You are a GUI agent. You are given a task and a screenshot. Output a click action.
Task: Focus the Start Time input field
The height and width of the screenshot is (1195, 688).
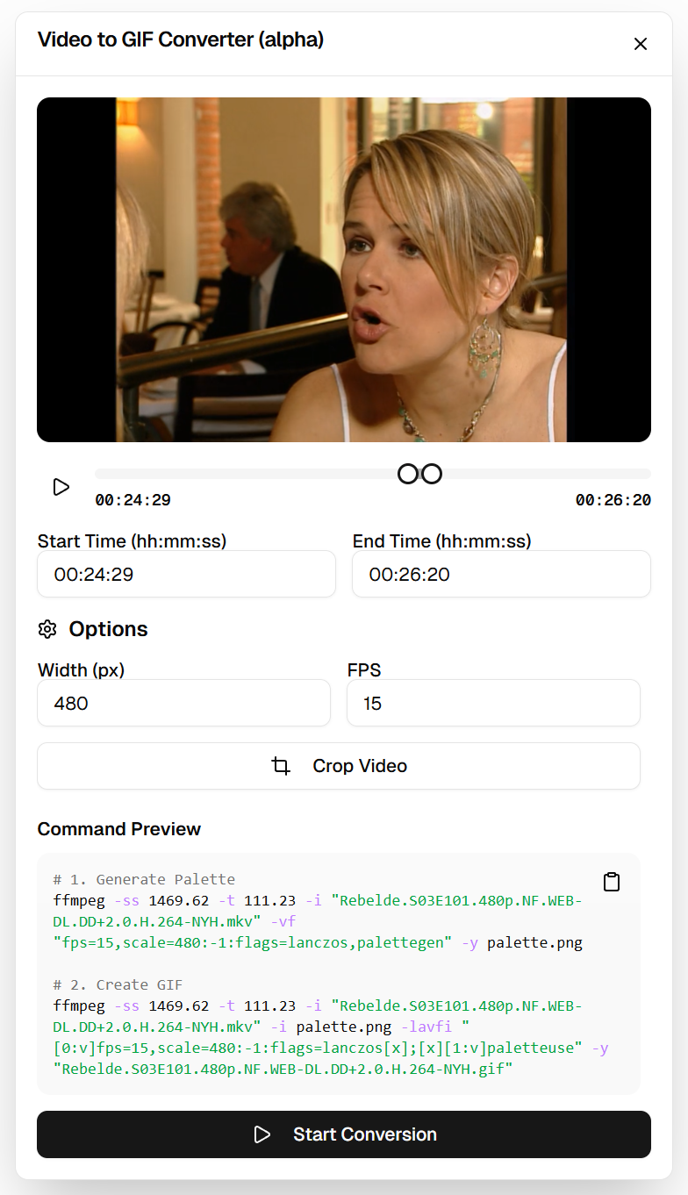[x=186, y=575]
